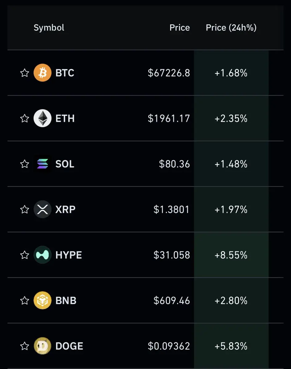Add XRP to favorites via star
This screenshot has height=369, width=291.
24,209
